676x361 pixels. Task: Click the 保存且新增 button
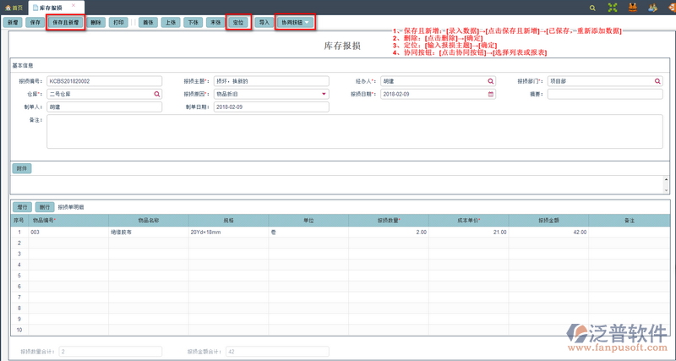tap(64, 22)
